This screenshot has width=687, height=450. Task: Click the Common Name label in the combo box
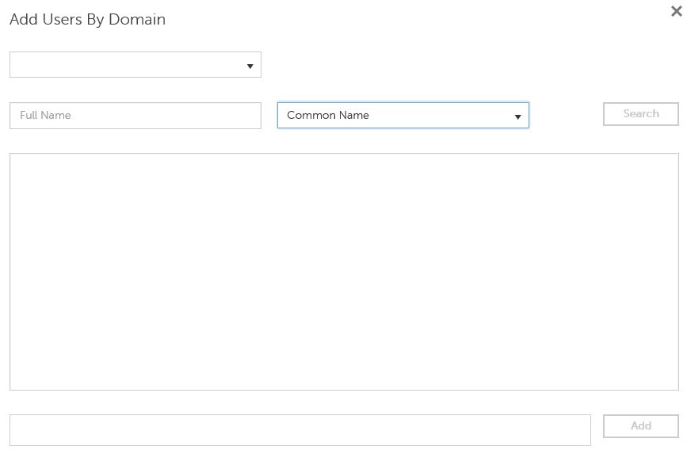[328, 116]
